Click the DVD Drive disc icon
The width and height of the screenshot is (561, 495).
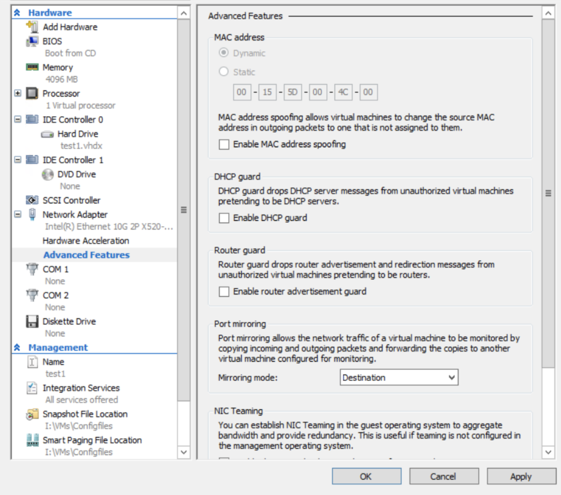(47, 174)
